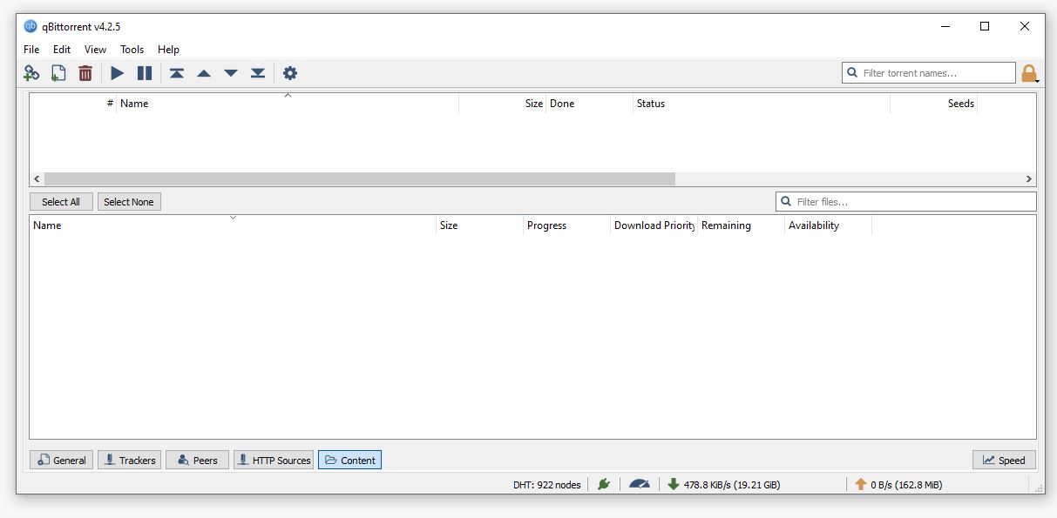Sort torrents by Done column
This screenshot has width=1057, height=518.
coord(590,104)
